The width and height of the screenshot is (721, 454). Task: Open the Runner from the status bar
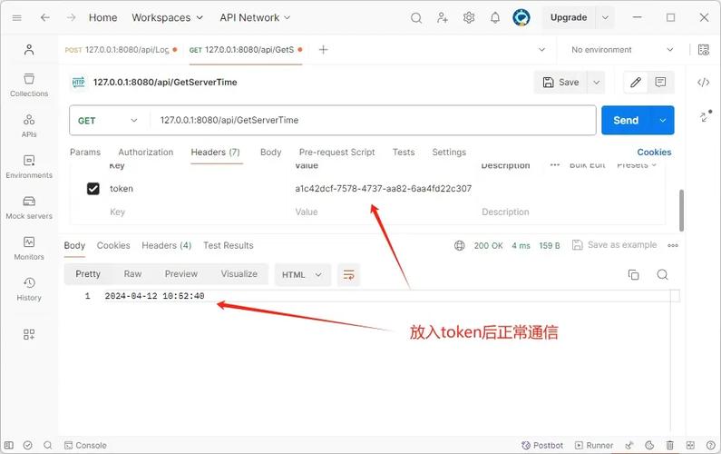coord(594,445)
